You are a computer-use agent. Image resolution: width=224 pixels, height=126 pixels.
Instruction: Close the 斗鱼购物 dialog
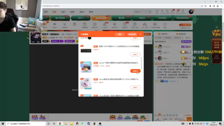tap(141, 34)
